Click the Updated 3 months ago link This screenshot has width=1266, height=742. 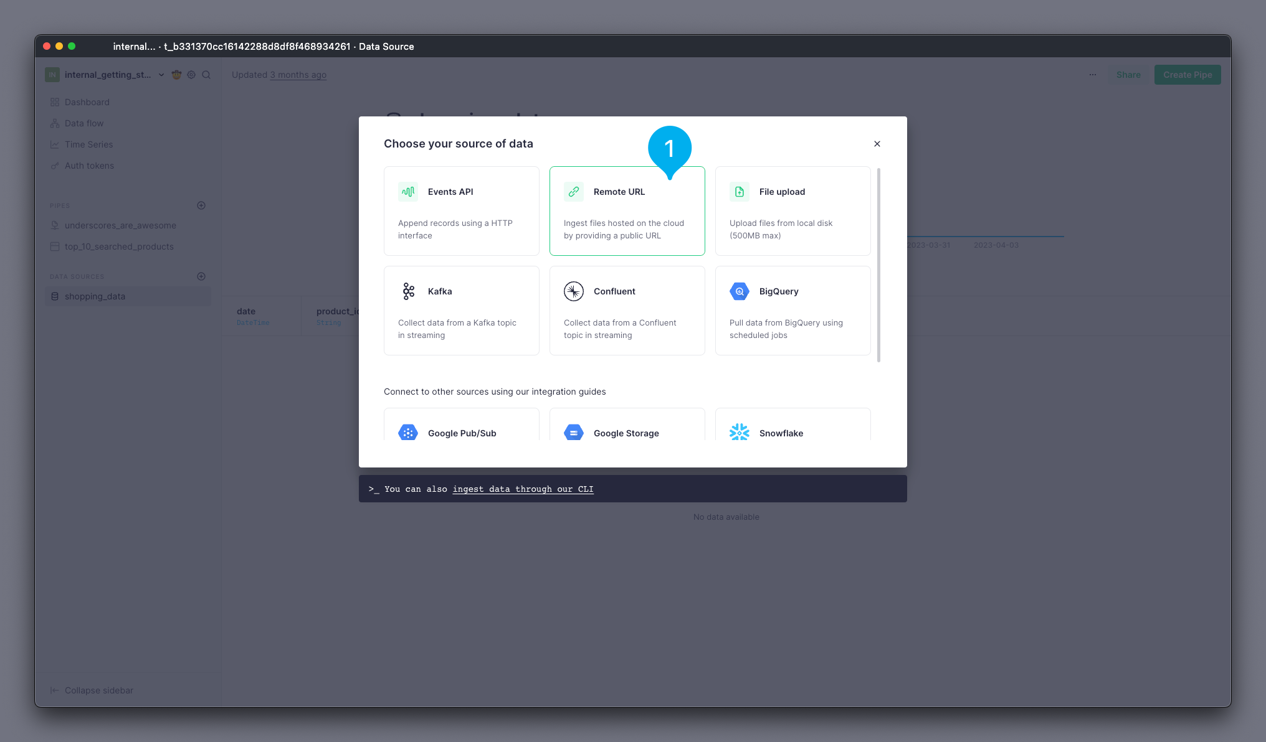coord(298,75)
